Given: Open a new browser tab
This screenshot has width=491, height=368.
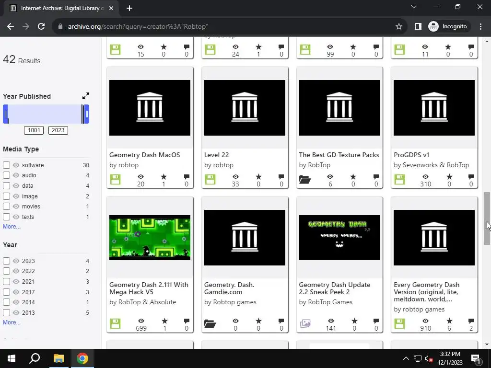Looking at the screenshot, I should click(129, 8).
